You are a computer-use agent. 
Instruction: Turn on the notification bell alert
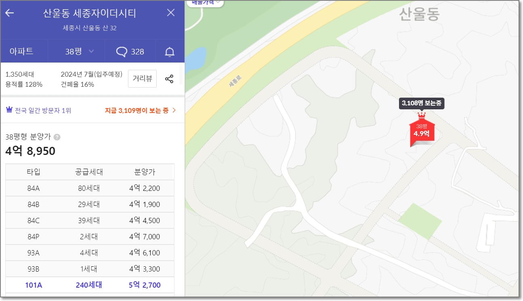tap(170, 52)
